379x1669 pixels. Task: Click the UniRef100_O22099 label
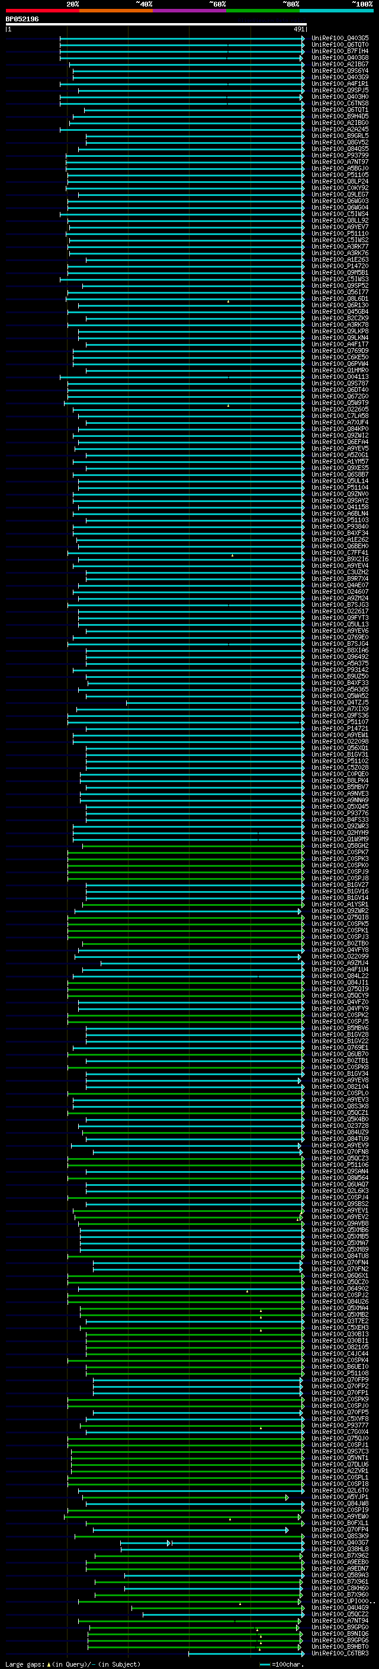pos(340,956)
